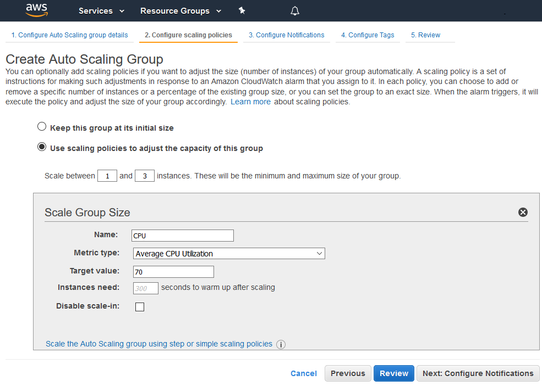Image resolution: width=542 pixels, height=386 pixels.
Task: Expand the Services menu
Action: pyautogui.click(x=101, y=11)
